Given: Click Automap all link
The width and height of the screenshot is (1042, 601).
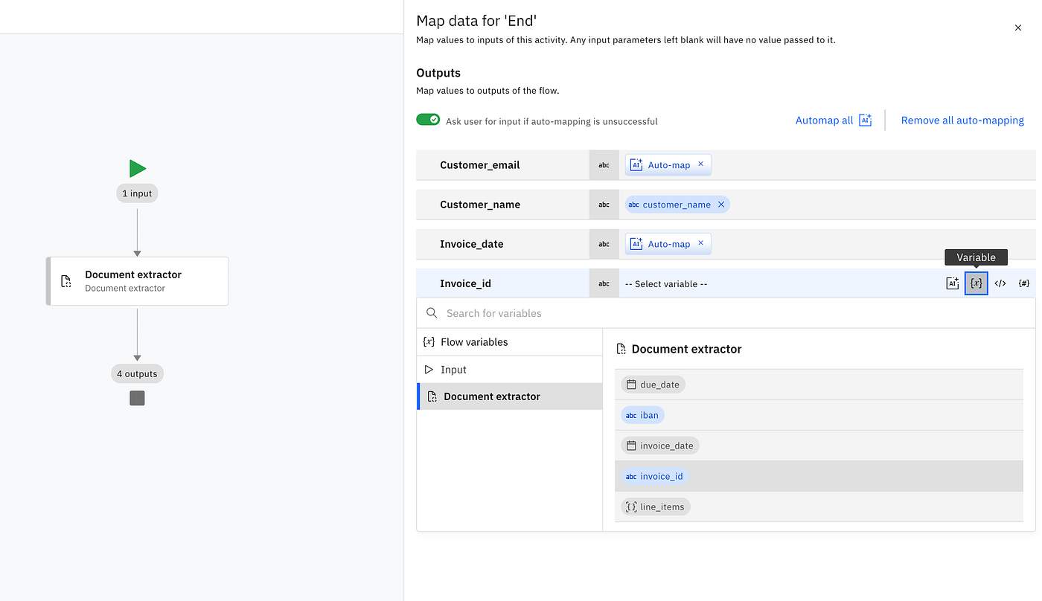Looking at the screenshot, I should tap(824, 120).
